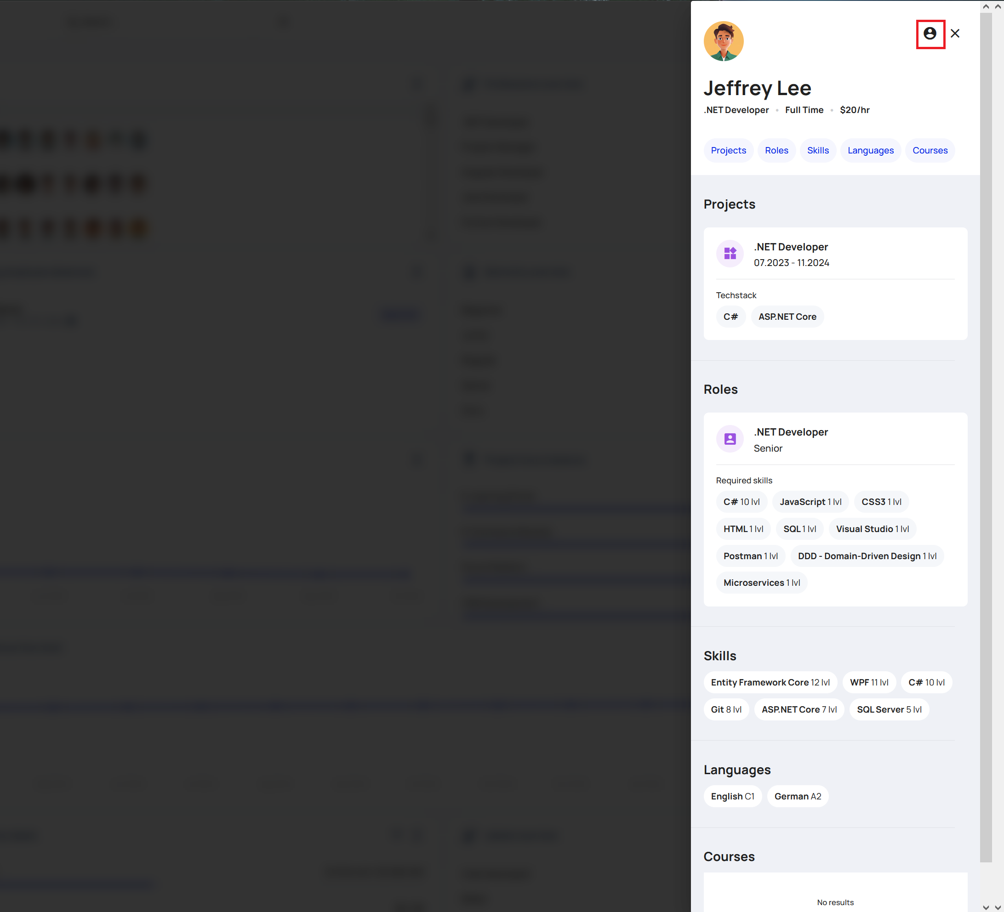
Task: Close the employee details panel
Action: 955,34
